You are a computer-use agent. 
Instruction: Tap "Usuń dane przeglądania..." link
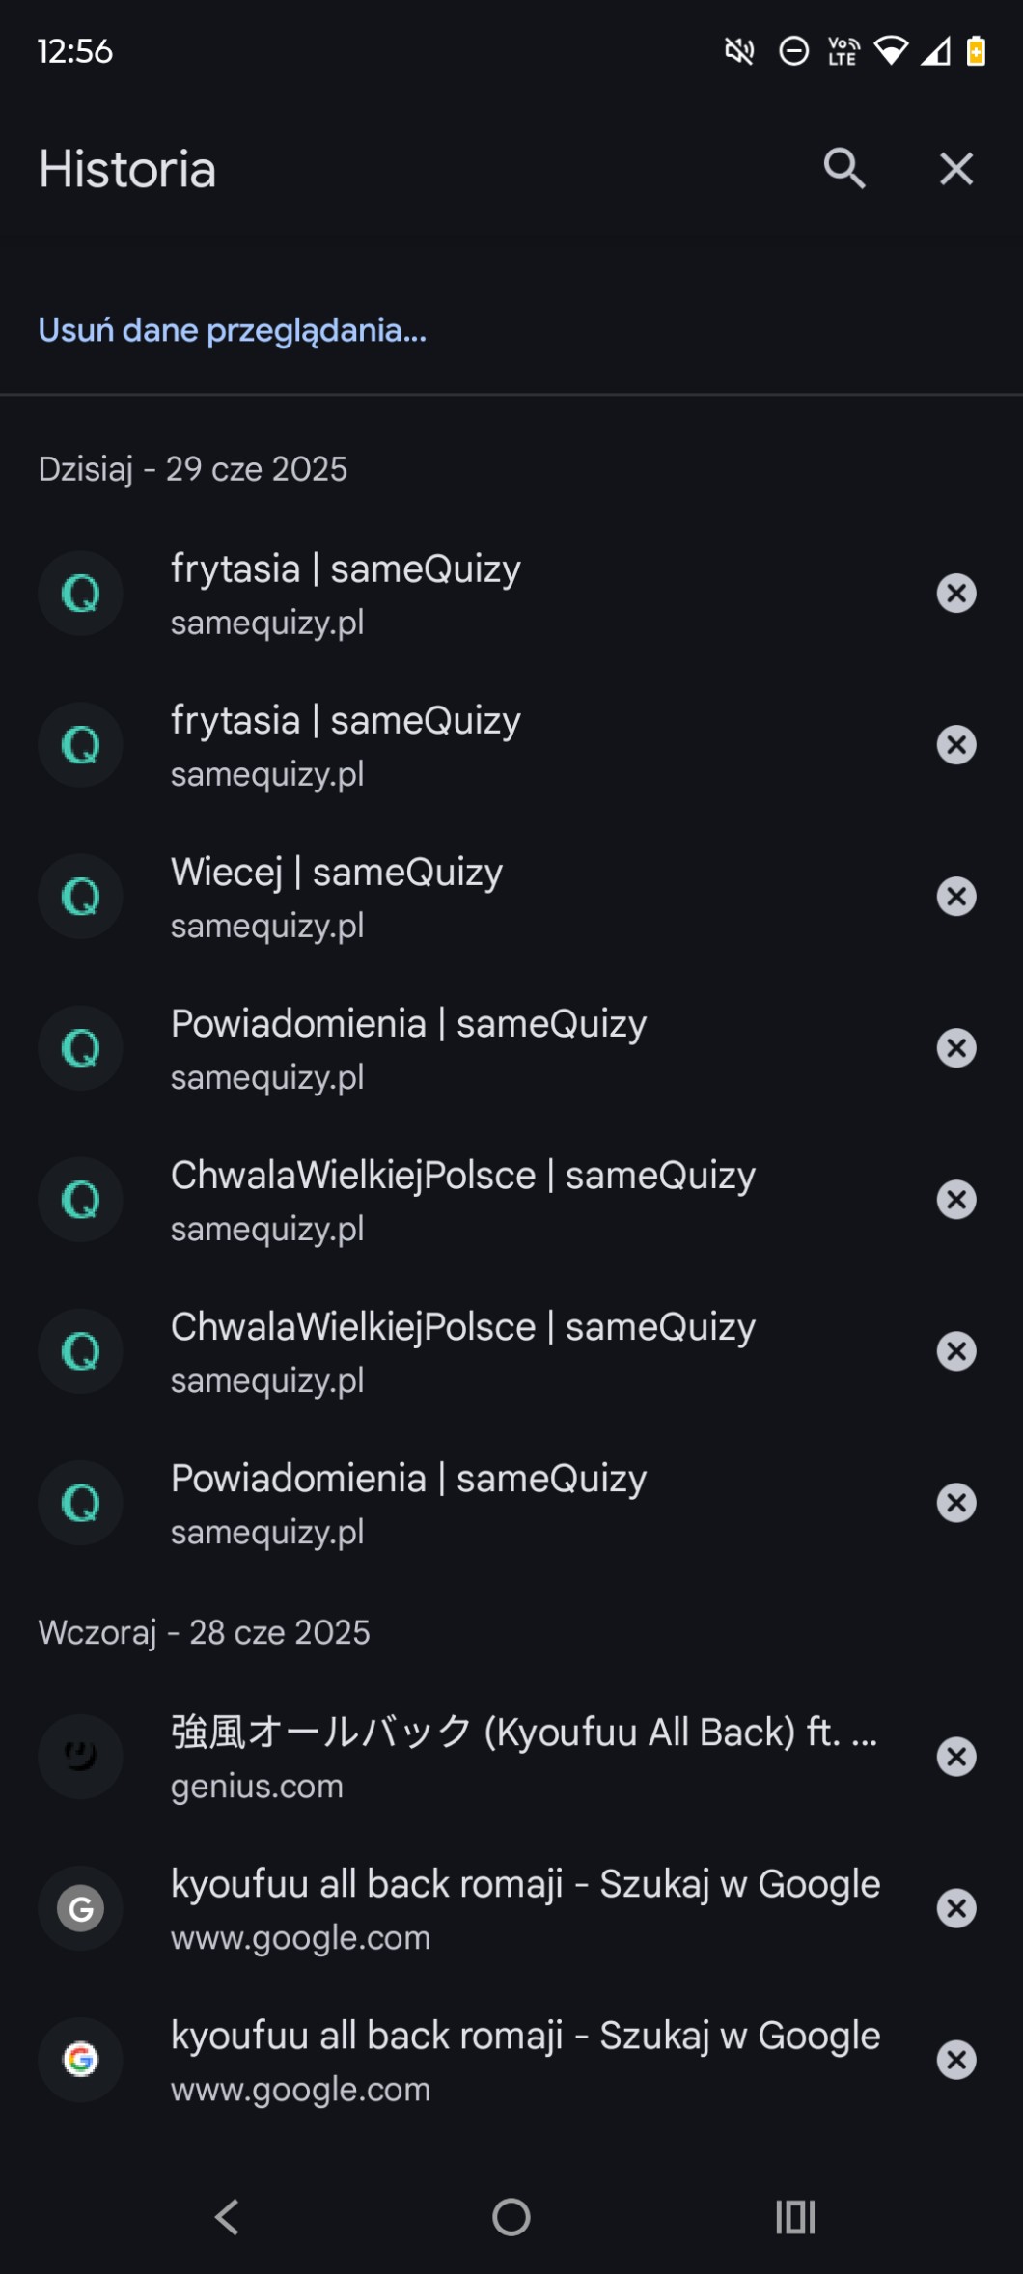click(232, 330)
